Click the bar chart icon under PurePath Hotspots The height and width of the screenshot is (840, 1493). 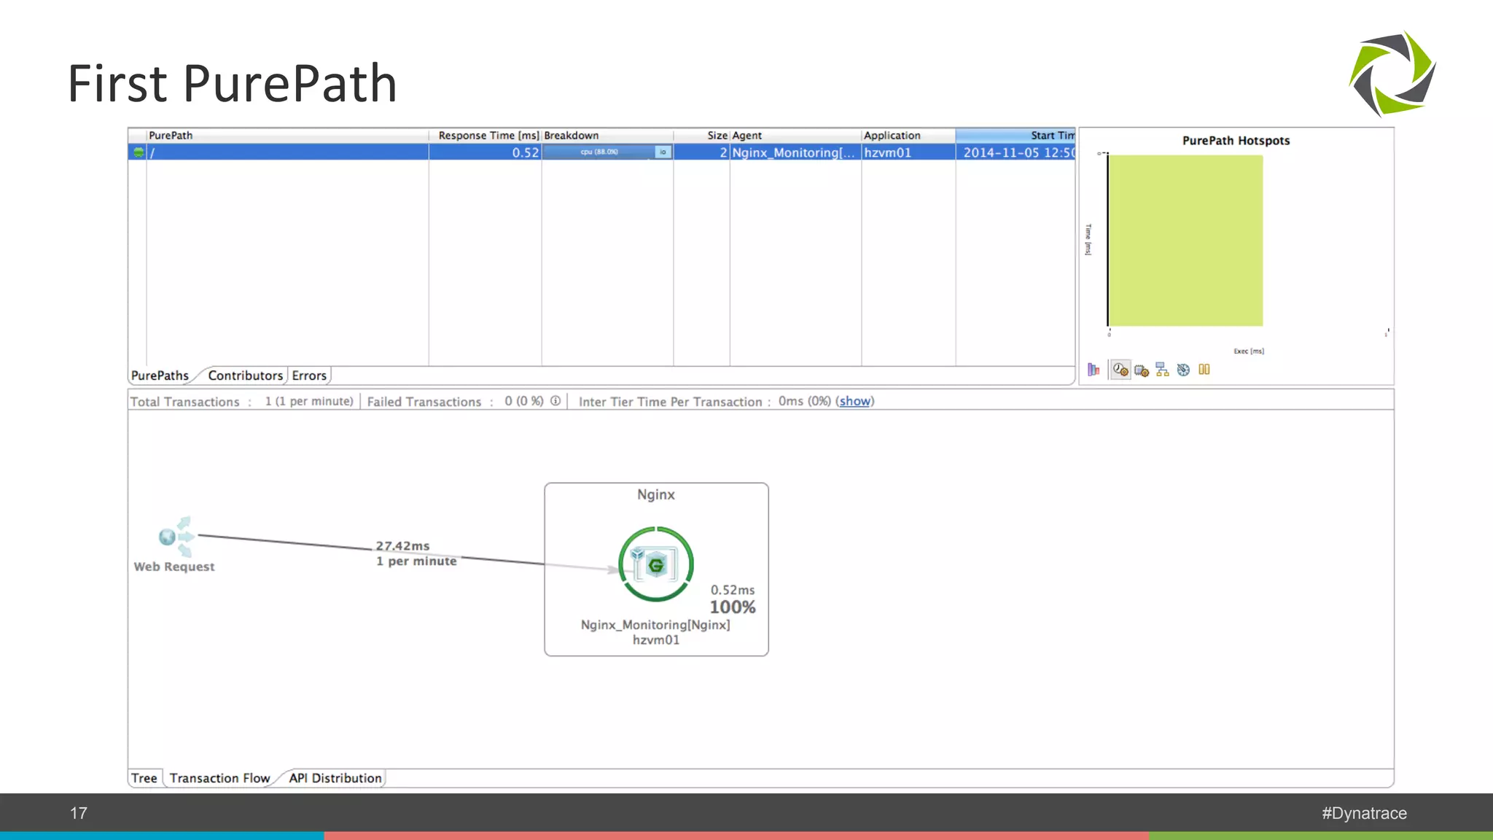click(x=1094, y=370)
